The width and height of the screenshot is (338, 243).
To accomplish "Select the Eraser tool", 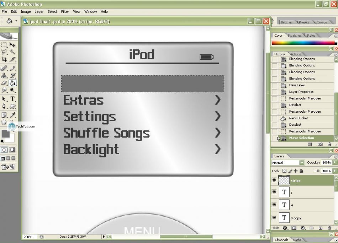I will click(4, 83).
